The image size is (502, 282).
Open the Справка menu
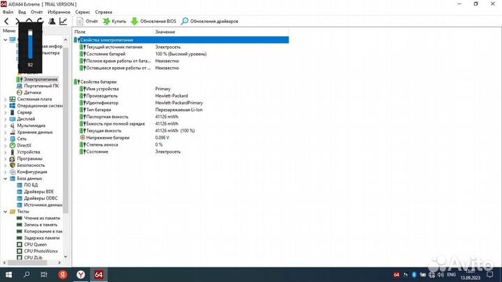click(x=104, y=12)
